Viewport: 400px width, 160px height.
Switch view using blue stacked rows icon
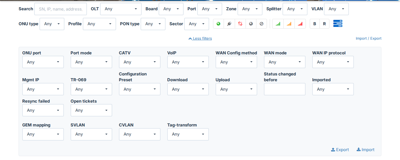(x=338, y=24)
